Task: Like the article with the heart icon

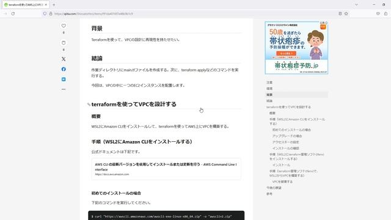Action: click(64, 26)
